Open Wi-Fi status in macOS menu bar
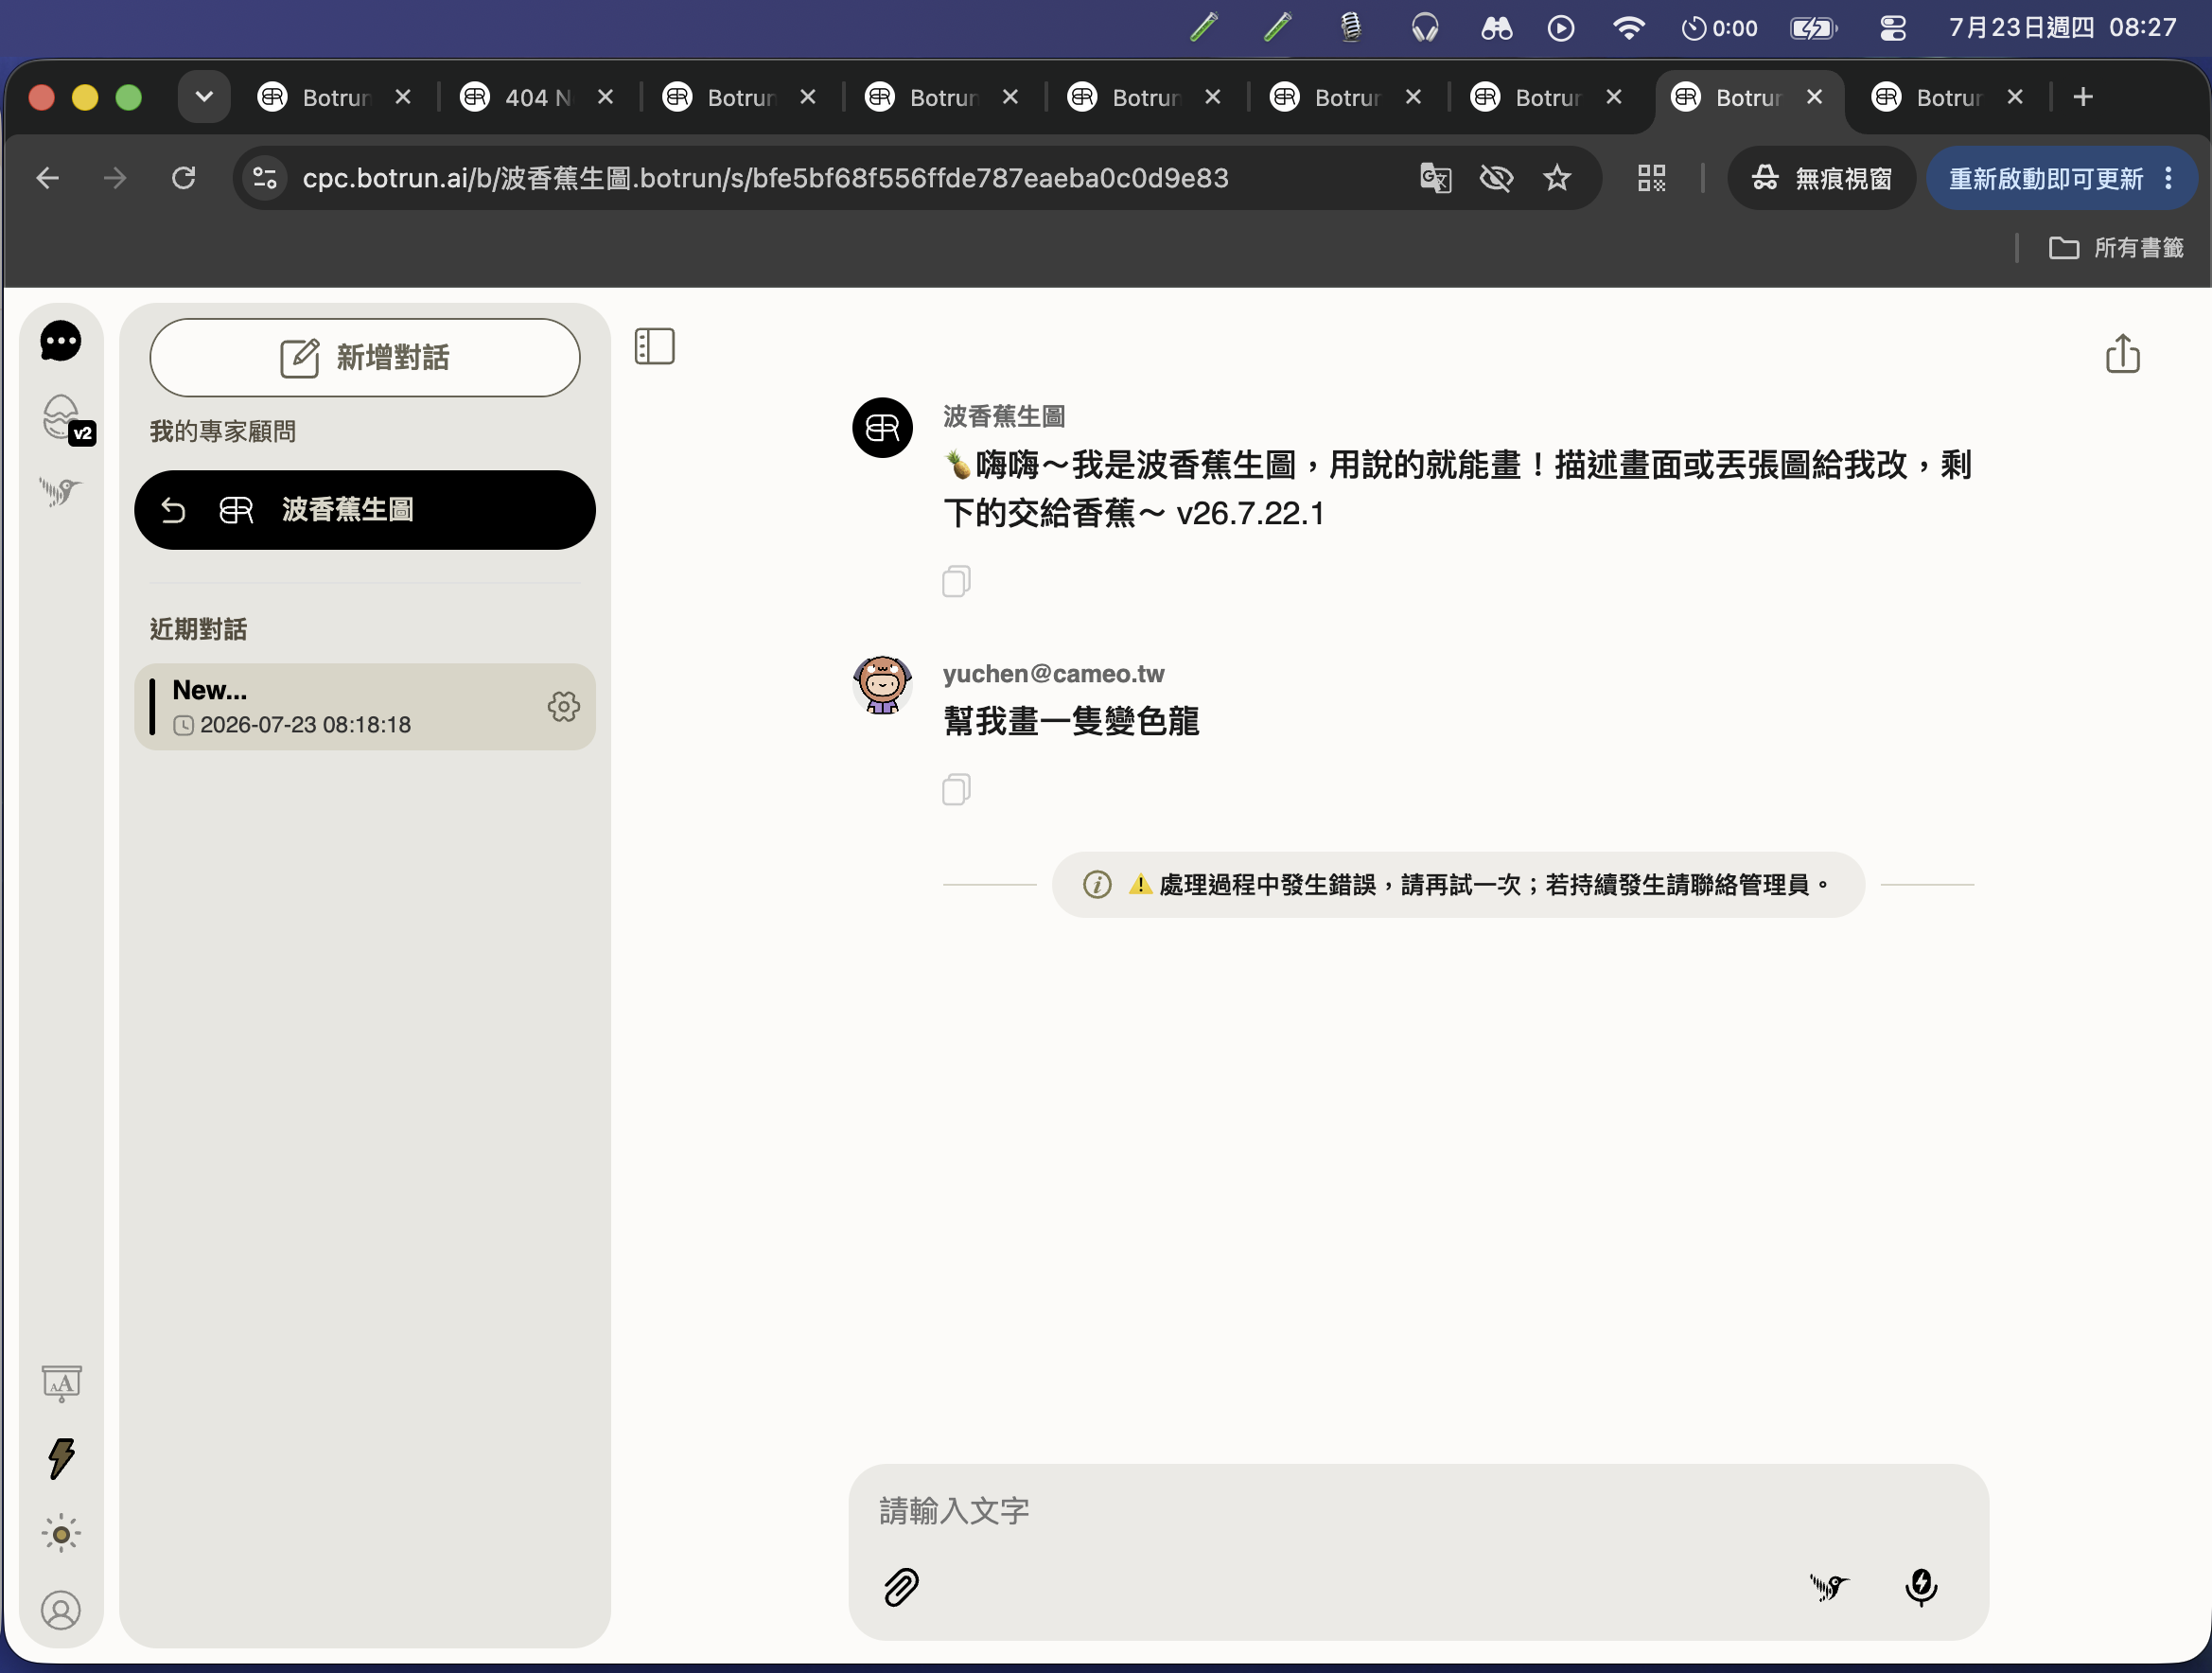Screen dimensions: 2212x1673 [x=1628, y=27]
